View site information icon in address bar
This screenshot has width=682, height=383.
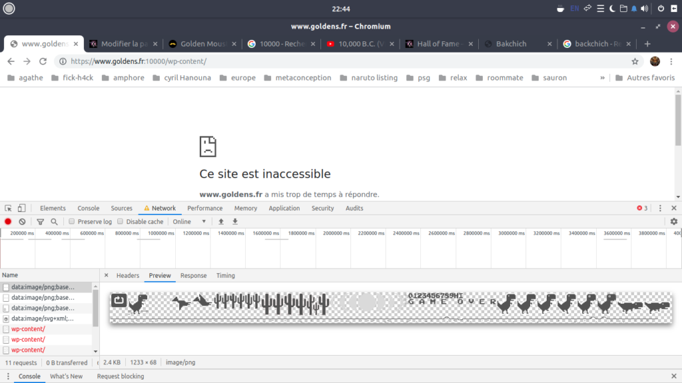pyautogui.click(x=63, y=61)
